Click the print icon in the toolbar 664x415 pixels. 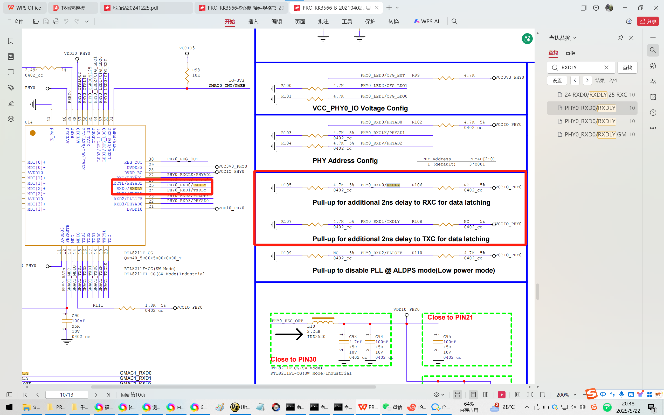click(56, 22)
